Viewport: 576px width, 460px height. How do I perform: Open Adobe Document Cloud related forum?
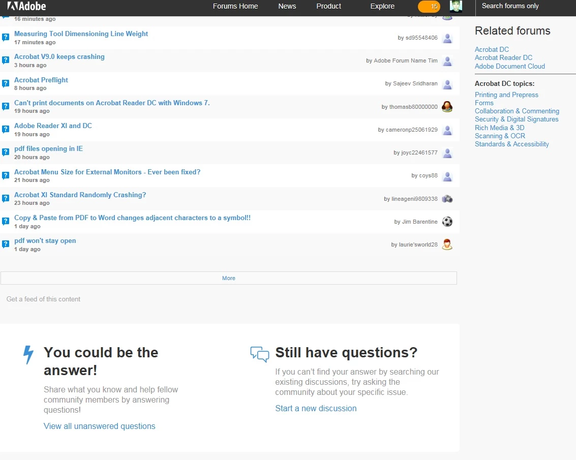[509, 67]
